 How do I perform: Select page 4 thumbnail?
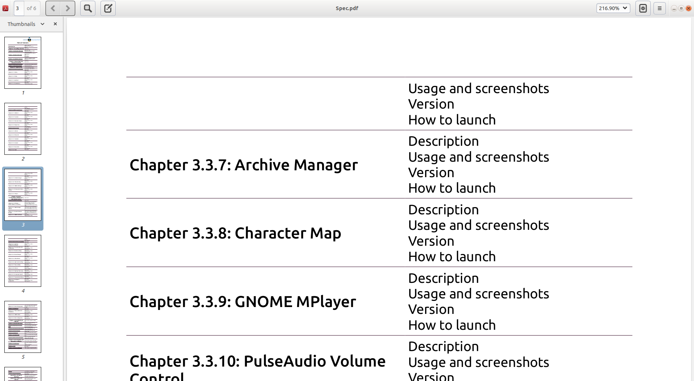23,261
